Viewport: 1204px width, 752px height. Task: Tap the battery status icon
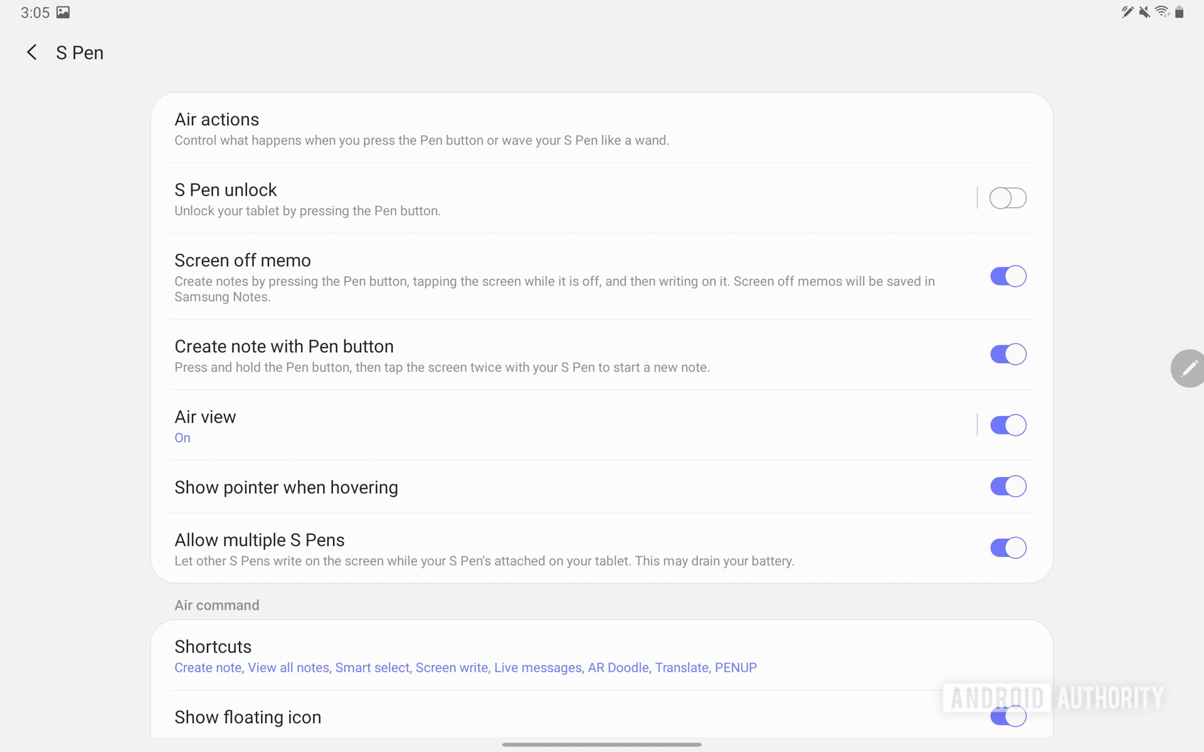click(1180, 12)
